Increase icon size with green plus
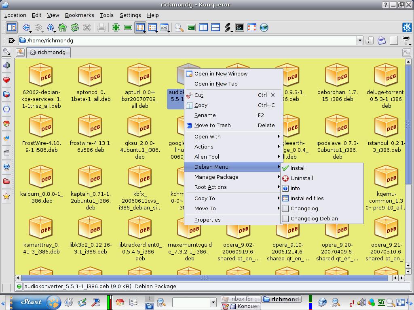 coord(116,27)
